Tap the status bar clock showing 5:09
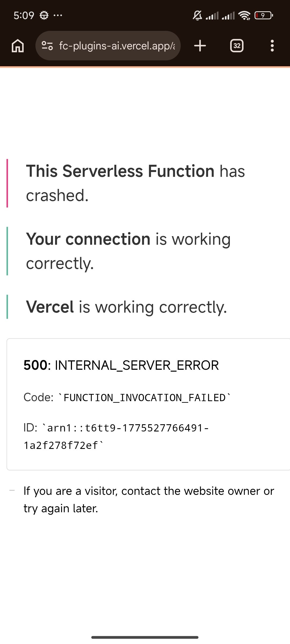The height and width of the screenshot is (644, 290). tap(24, 15)
